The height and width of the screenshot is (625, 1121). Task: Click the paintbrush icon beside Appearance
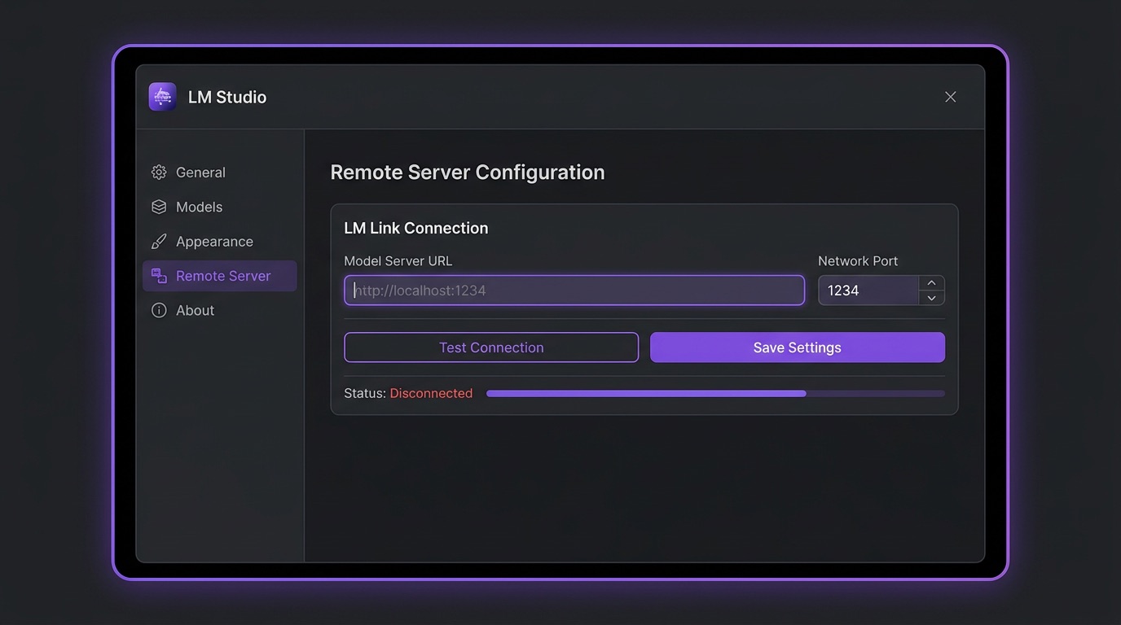pyautogui.click(x=159, y=242)
